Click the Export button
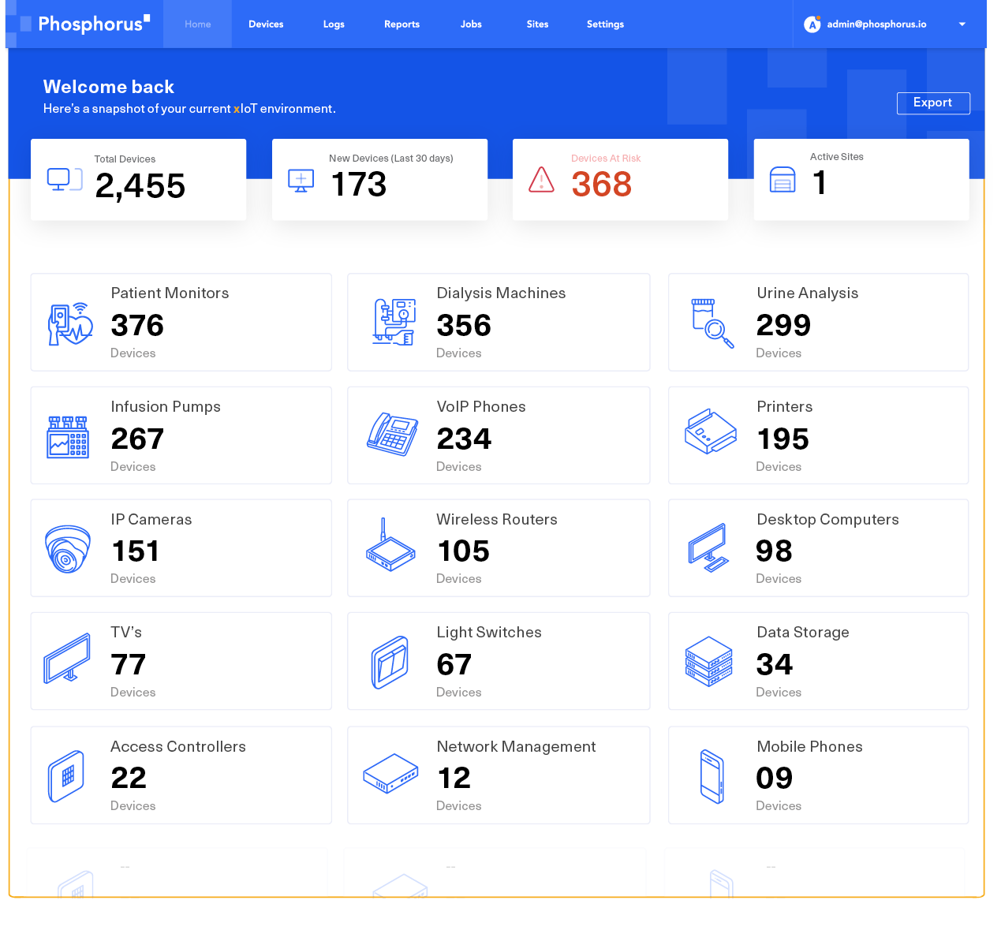 tap(932, 103)
